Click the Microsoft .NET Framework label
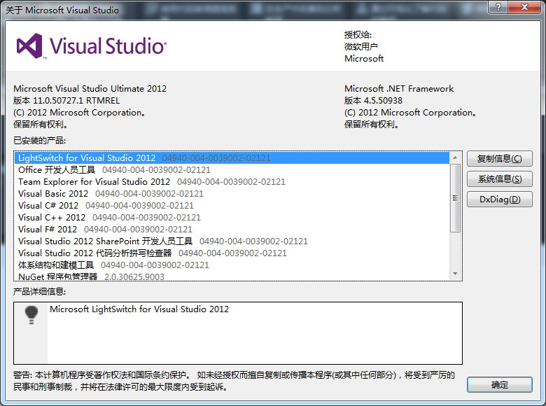Image resolution: width=546 pixels, height=406 pixels. pos(399,89)
